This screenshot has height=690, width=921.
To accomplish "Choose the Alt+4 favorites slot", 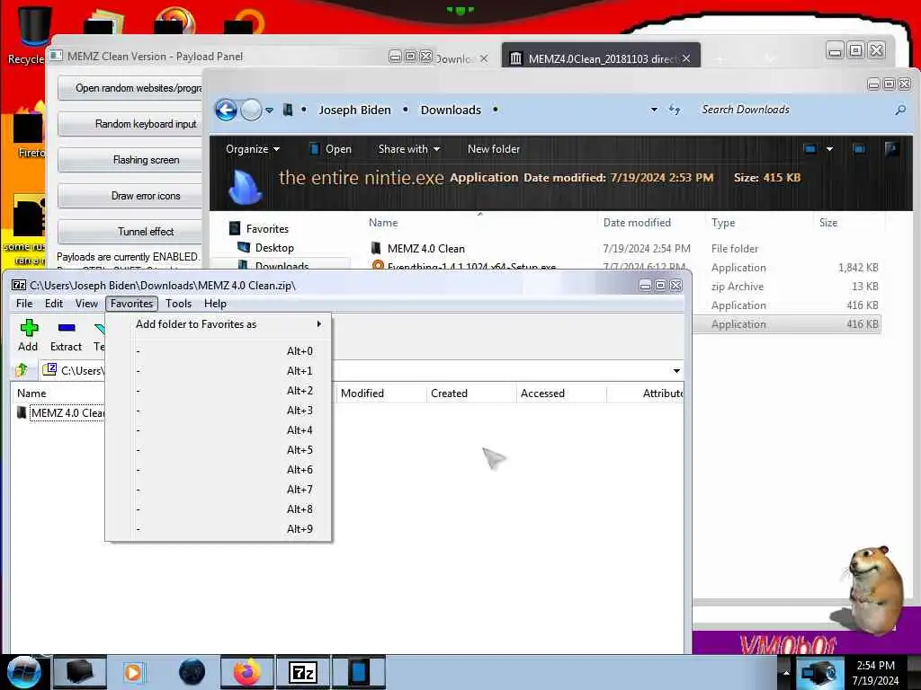I will tap(219, 430).
